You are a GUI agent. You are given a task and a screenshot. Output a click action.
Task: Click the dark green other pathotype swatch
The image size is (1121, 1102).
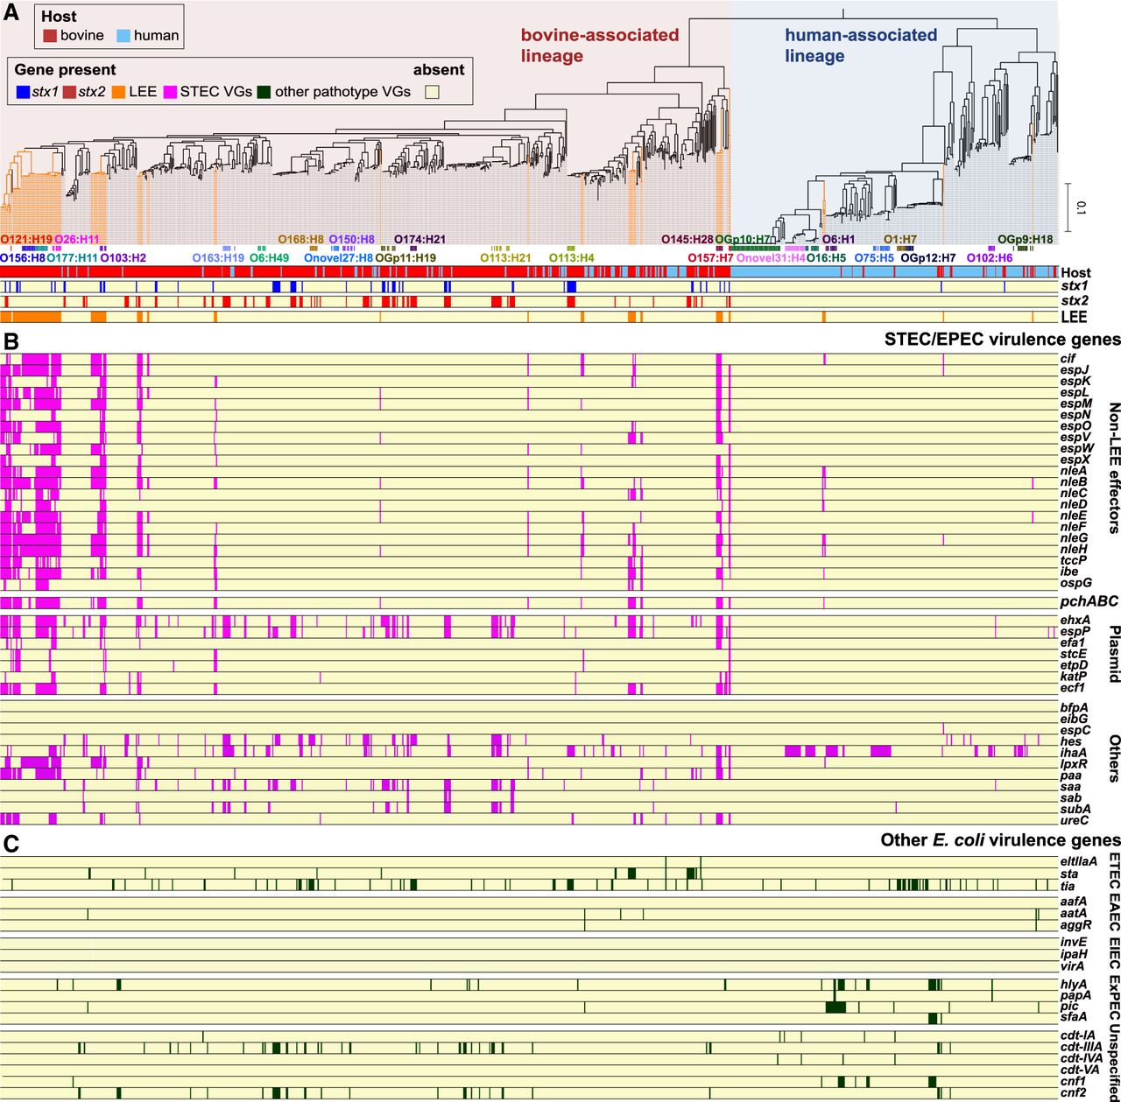[x=264, y=92]
